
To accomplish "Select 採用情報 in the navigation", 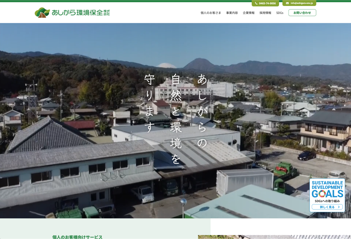I will [265, 13].
